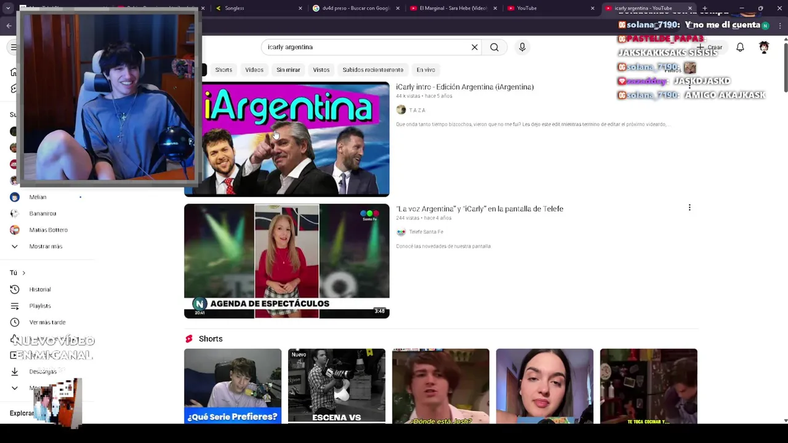788x443 pixels.
Task: Click the Telefe Santa Fe channel name
Action: tap(426, 232)
